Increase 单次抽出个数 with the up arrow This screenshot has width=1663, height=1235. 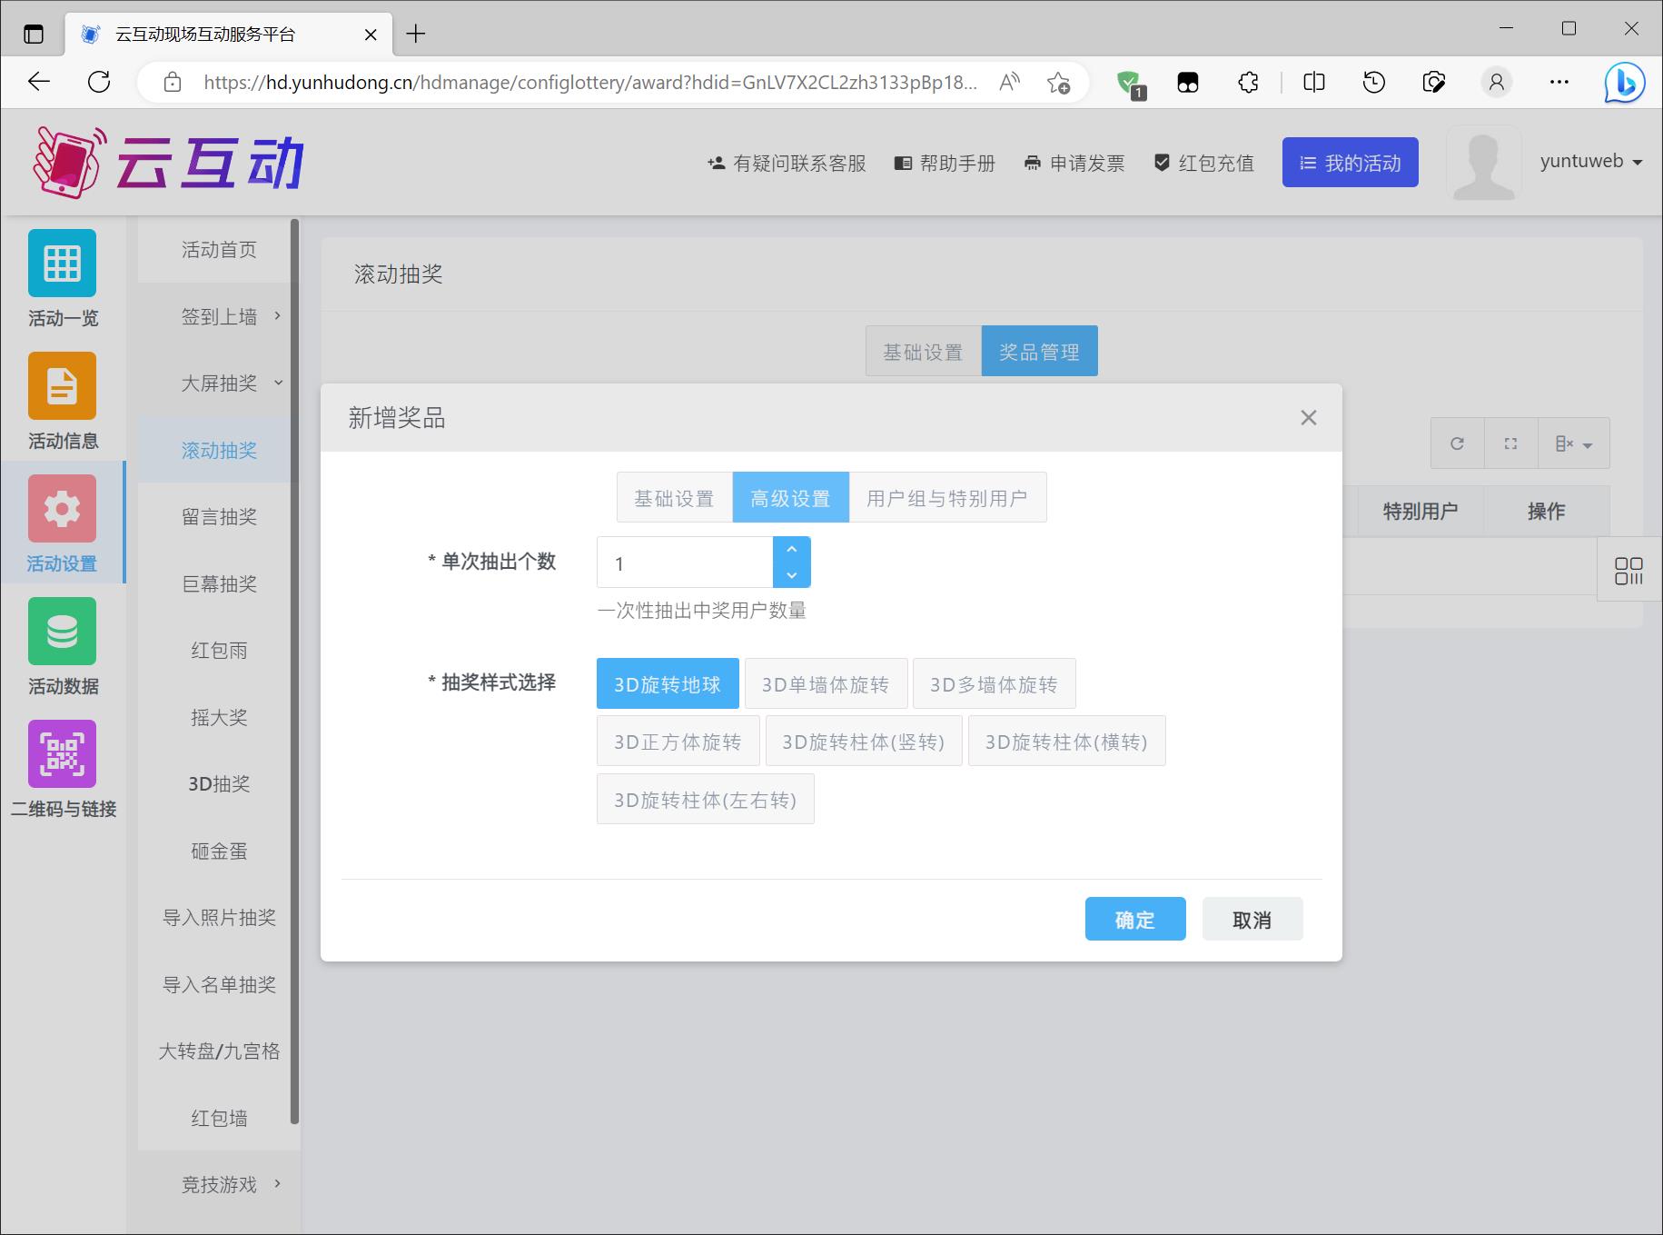(791, 550)
